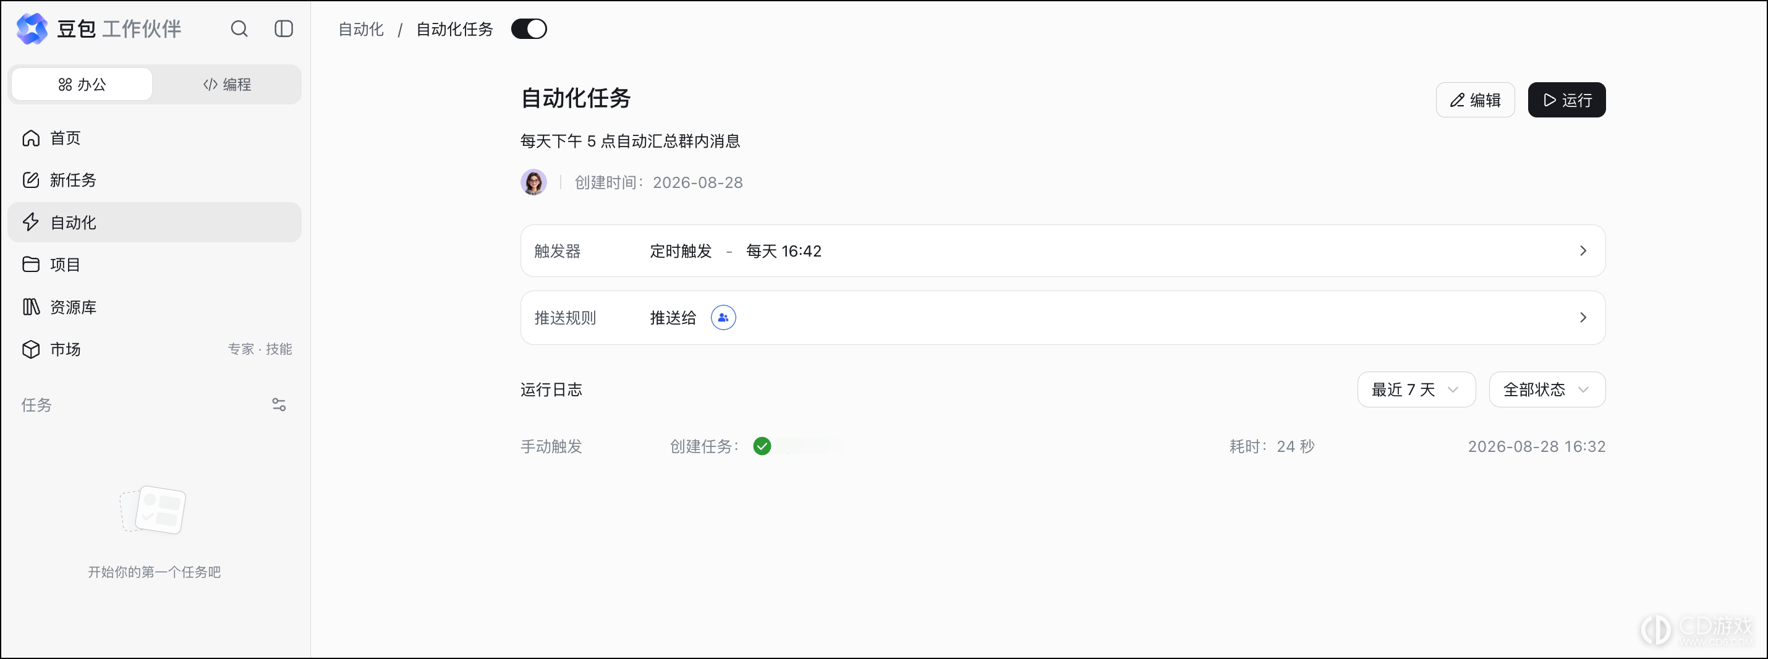
Task: Click the 2026-08-28 16:32 log timestamp
Action: (x=1537, y=447)
